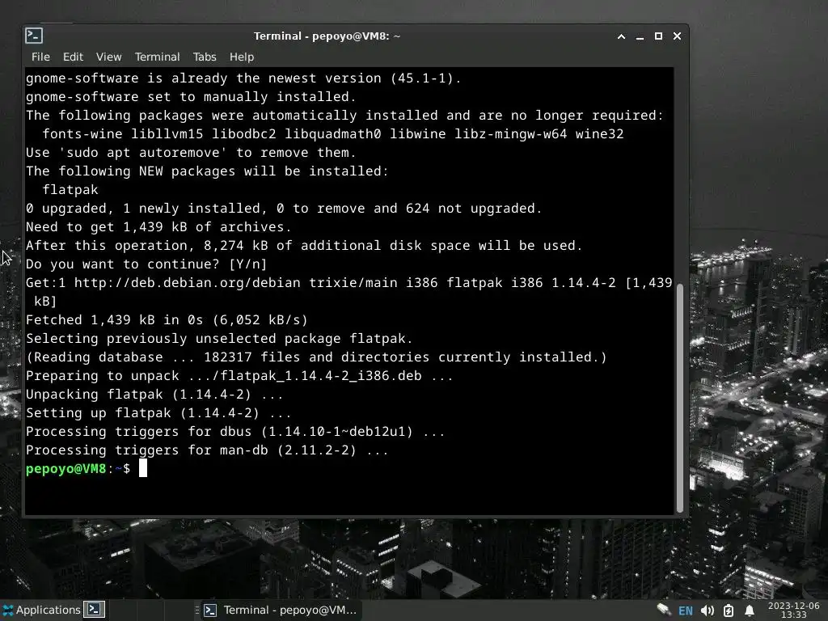
Task: Click the line 'Fetched 1,439 kB in 0s'
Action: [167, 319]
